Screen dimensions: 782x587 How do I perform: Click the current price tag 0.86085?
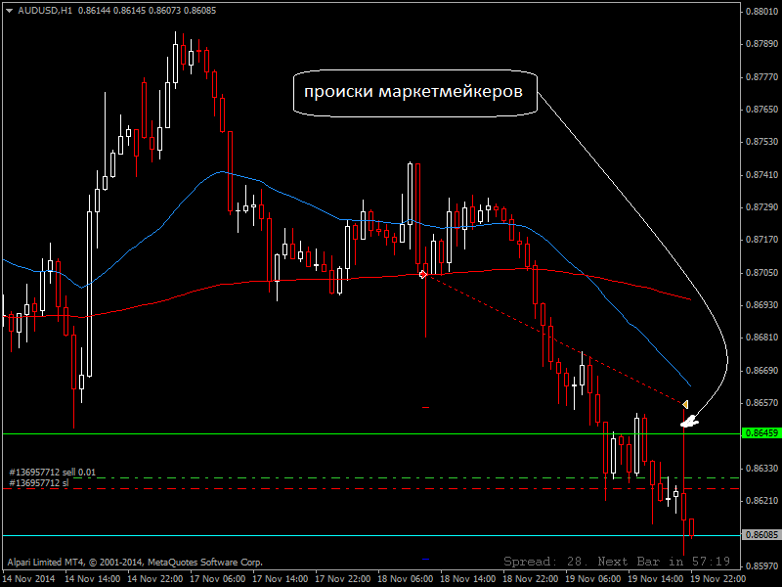(761, 535)
